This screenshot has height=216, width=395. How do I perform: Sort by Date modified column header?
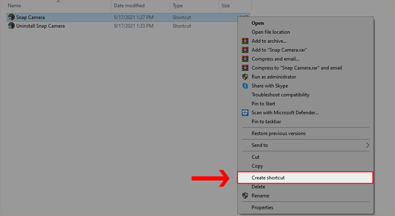pos(129,6)
